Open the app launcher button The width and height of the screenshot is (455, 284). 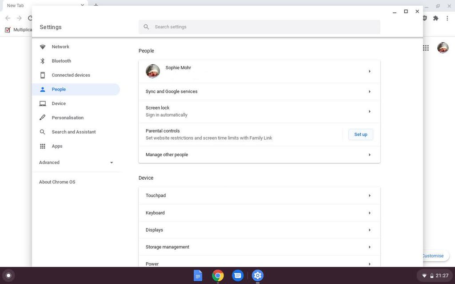[9, 275]
